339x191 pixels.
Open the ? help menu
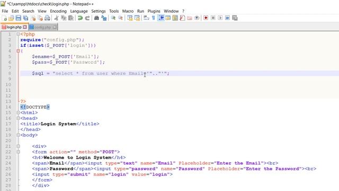tap(183, 11)
